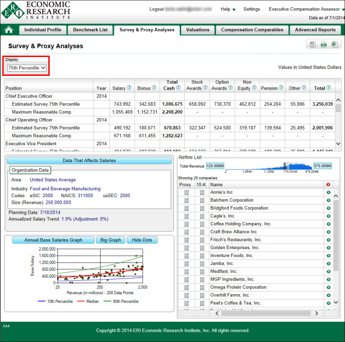Open the Proxy document for Annie's Inc
This screenshot has width=345, height=342.
[186, 193]
